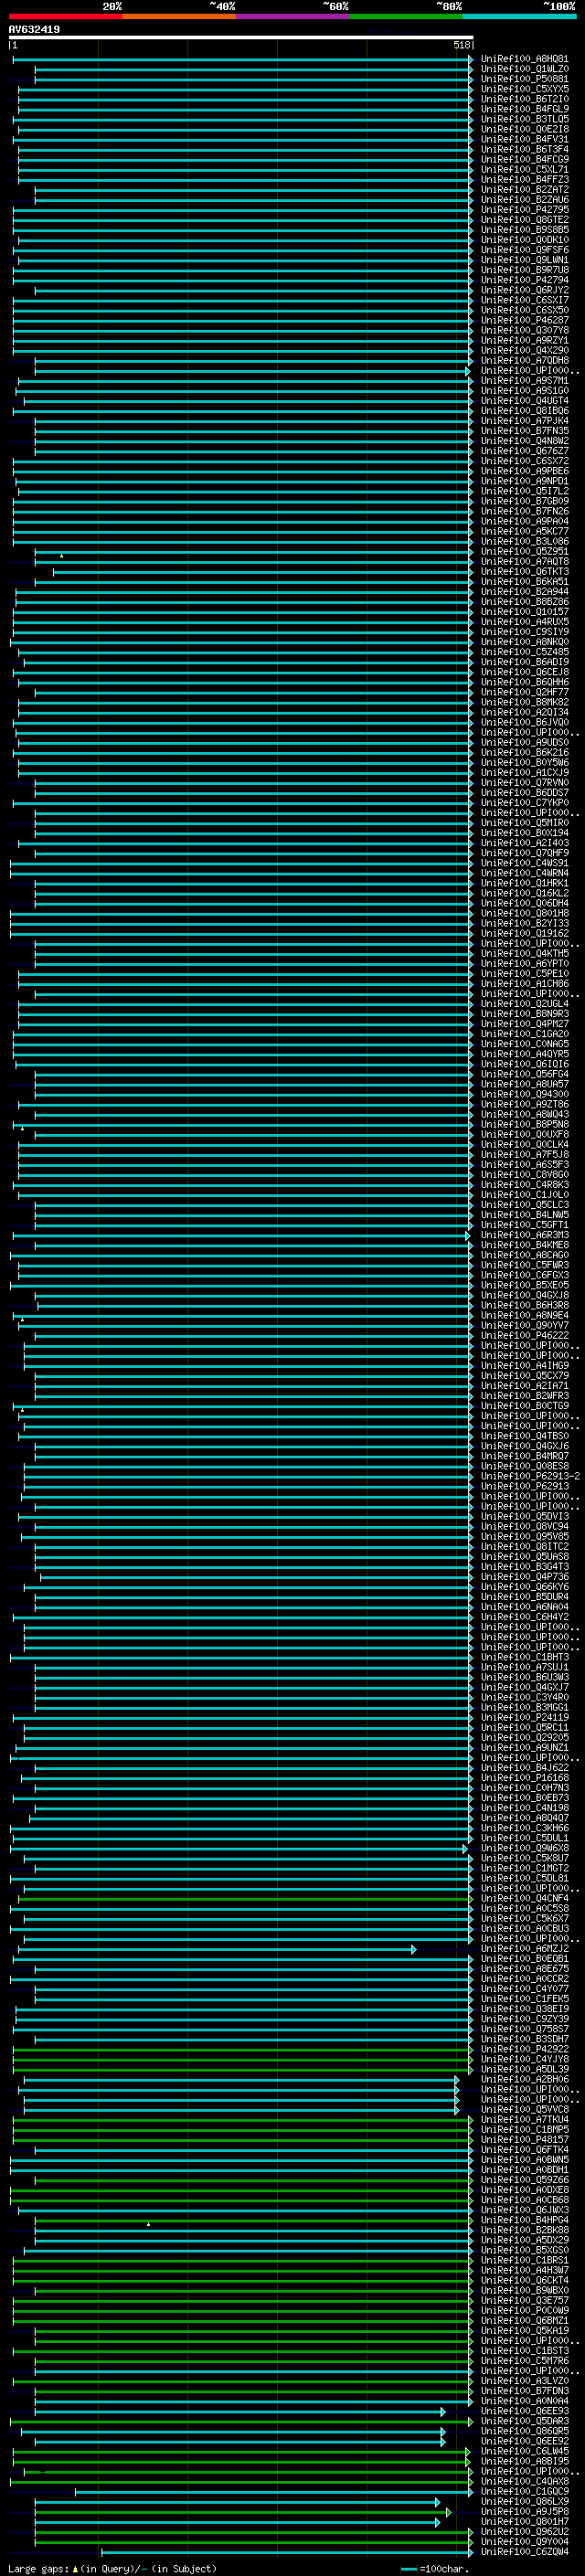
Task: Click the UniRef100_P0C0W9 entry
Action: click(525, 2310)
